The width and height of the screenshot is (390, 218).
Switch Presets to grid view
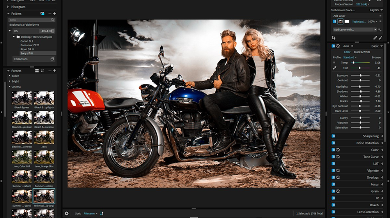37,71
